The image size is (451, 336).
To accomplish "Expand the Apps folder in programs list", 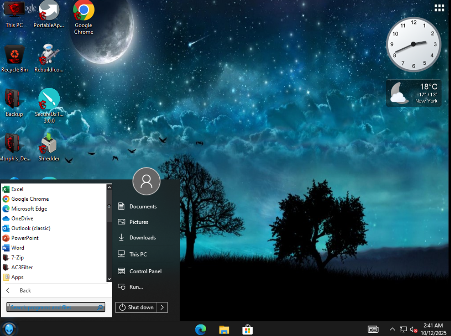I will [17, 277].
